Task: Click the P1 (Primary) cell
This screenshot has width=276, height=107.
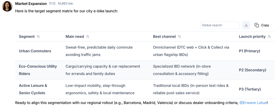Action: click(x=249, y=51)
